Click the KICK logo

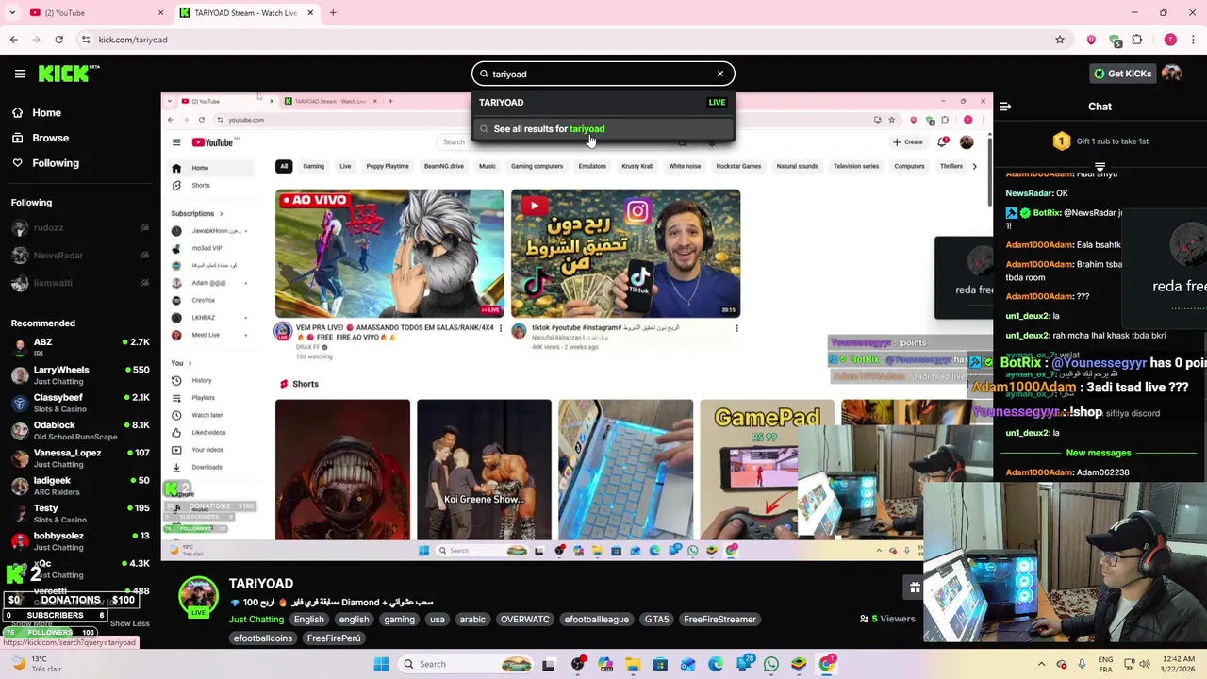pos(69,74)
